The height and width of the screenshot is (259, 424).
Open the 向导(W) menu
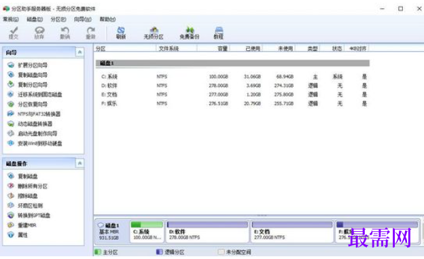click(x=83, y=19)
